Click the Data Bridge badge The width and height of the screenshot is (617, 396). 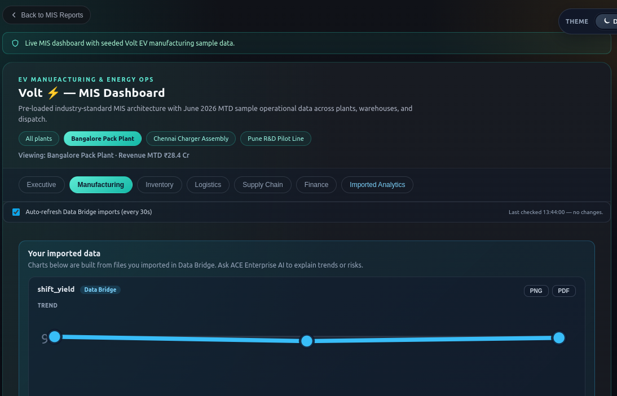pyautogui.click(x=100, y=290)
